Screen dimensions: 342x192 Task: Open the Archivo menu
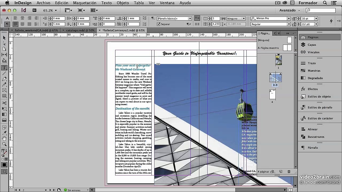43,3
